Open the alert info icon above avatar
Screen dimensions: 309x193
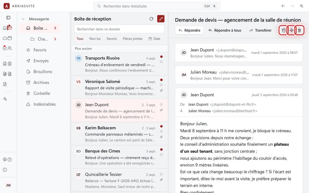click(x=5, y=170)
